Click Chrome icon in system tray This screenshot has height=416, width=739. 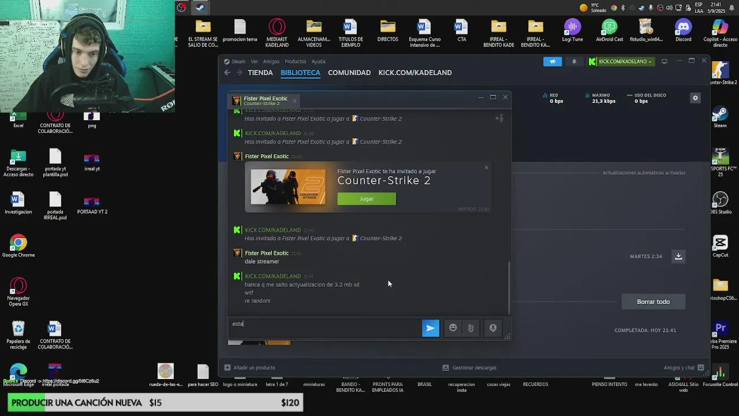(x=614, y=8)
